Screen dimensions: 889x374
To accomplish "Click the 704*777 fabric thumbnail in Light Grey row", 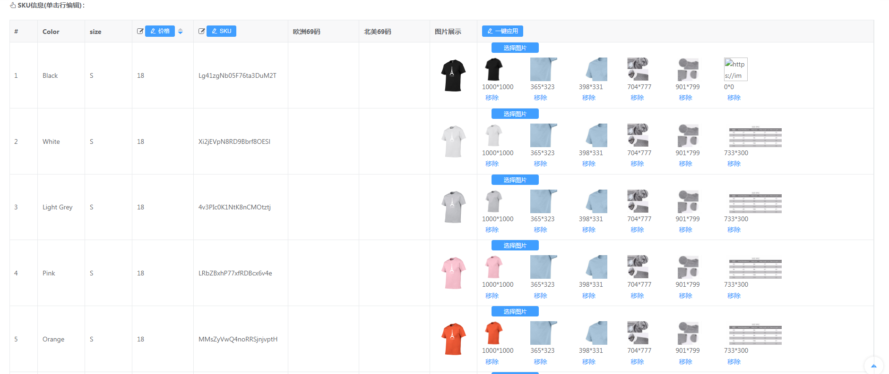I will (638, 201).
